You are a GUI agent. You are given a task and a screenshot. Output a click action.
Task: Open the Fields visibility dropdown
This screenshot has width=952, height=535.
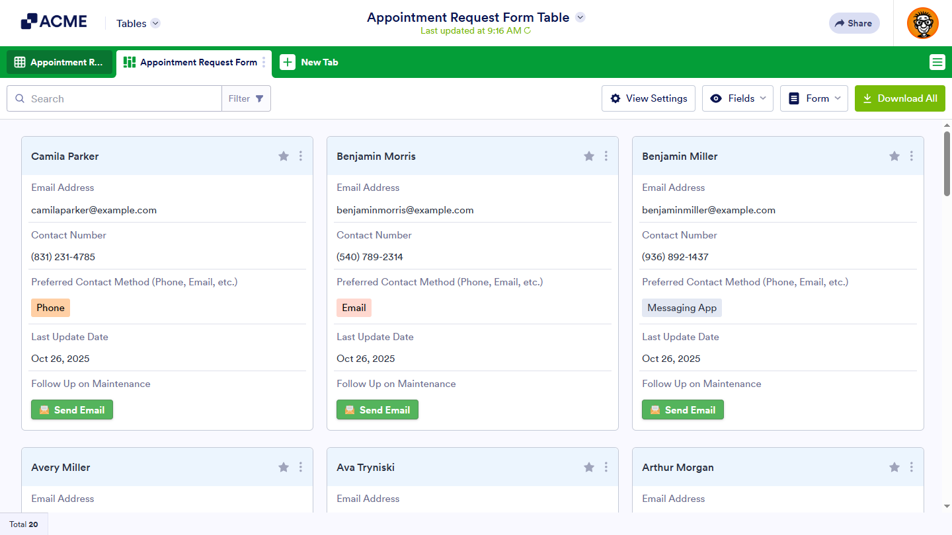click(737, 98)
